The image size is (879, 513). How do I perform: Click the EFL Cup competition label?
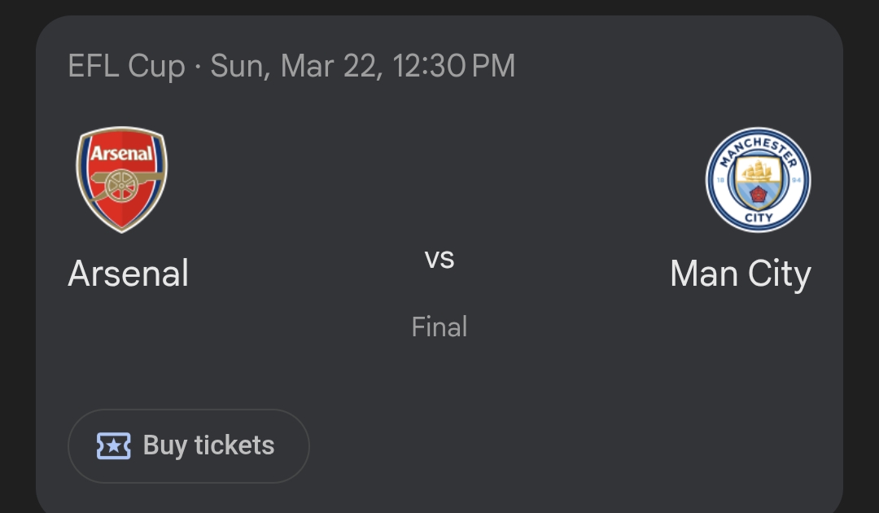[126, 66]
